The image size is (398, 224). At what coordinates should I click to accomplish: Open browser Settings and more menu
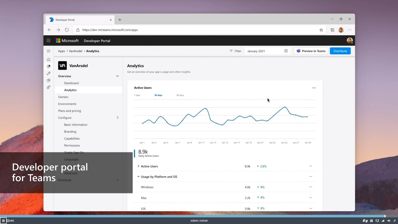[349, 30]
